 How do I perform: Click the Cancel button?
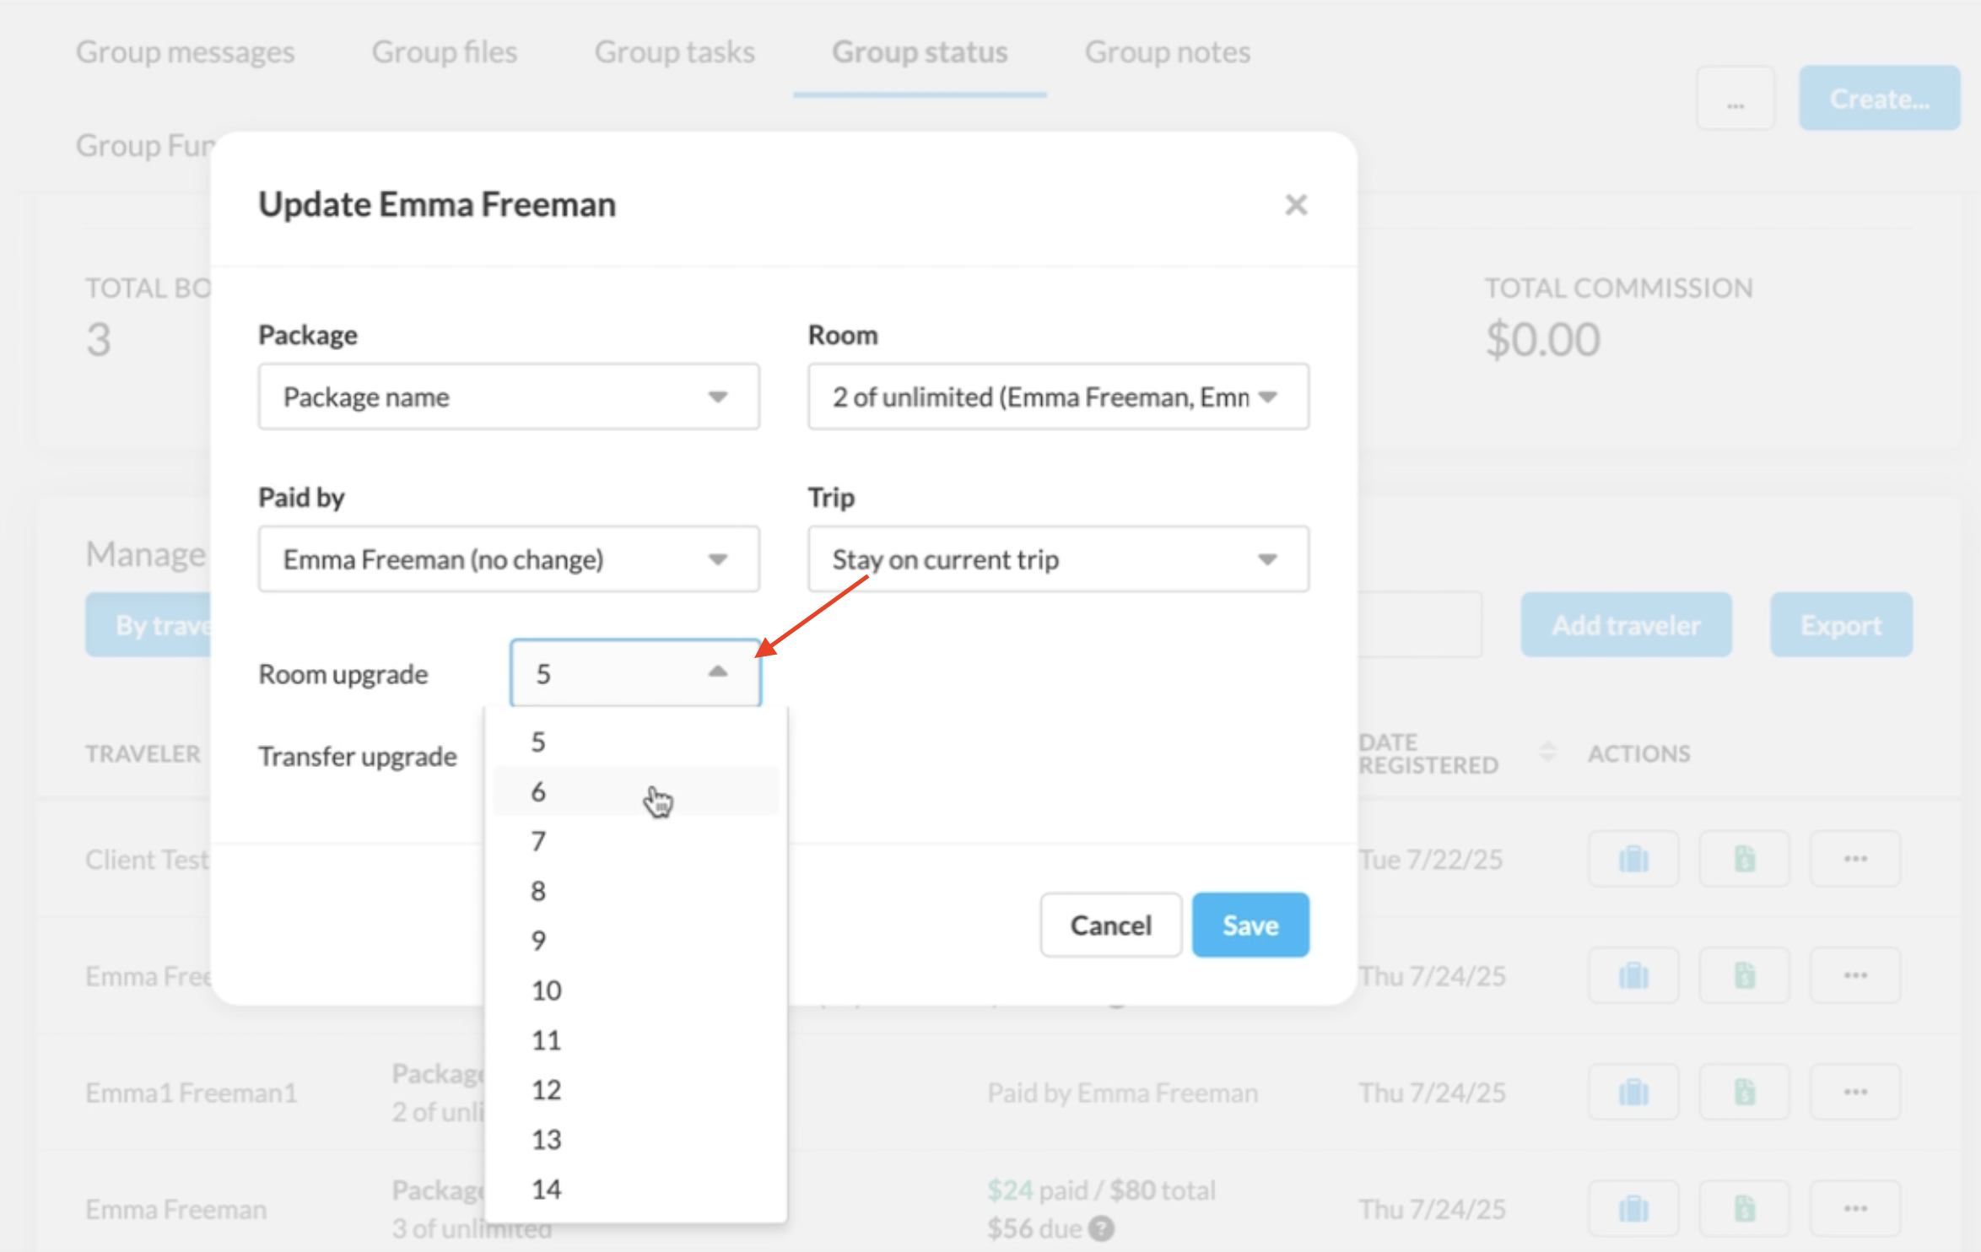pyautogui.click(x=1110, y=926)
